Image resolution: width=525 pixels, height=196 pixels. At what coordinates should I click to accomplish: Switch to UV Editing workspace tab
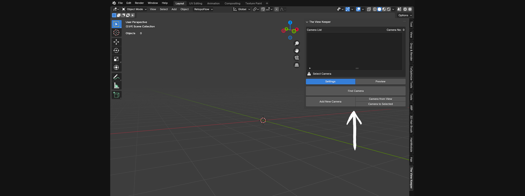coord(196,3)
